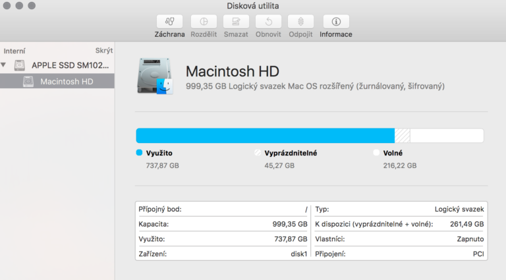Click the striped purgeable segment of the storage bar
Image resolution: width=506 pixels, height=280 pixels.
(x=402, y=136)
